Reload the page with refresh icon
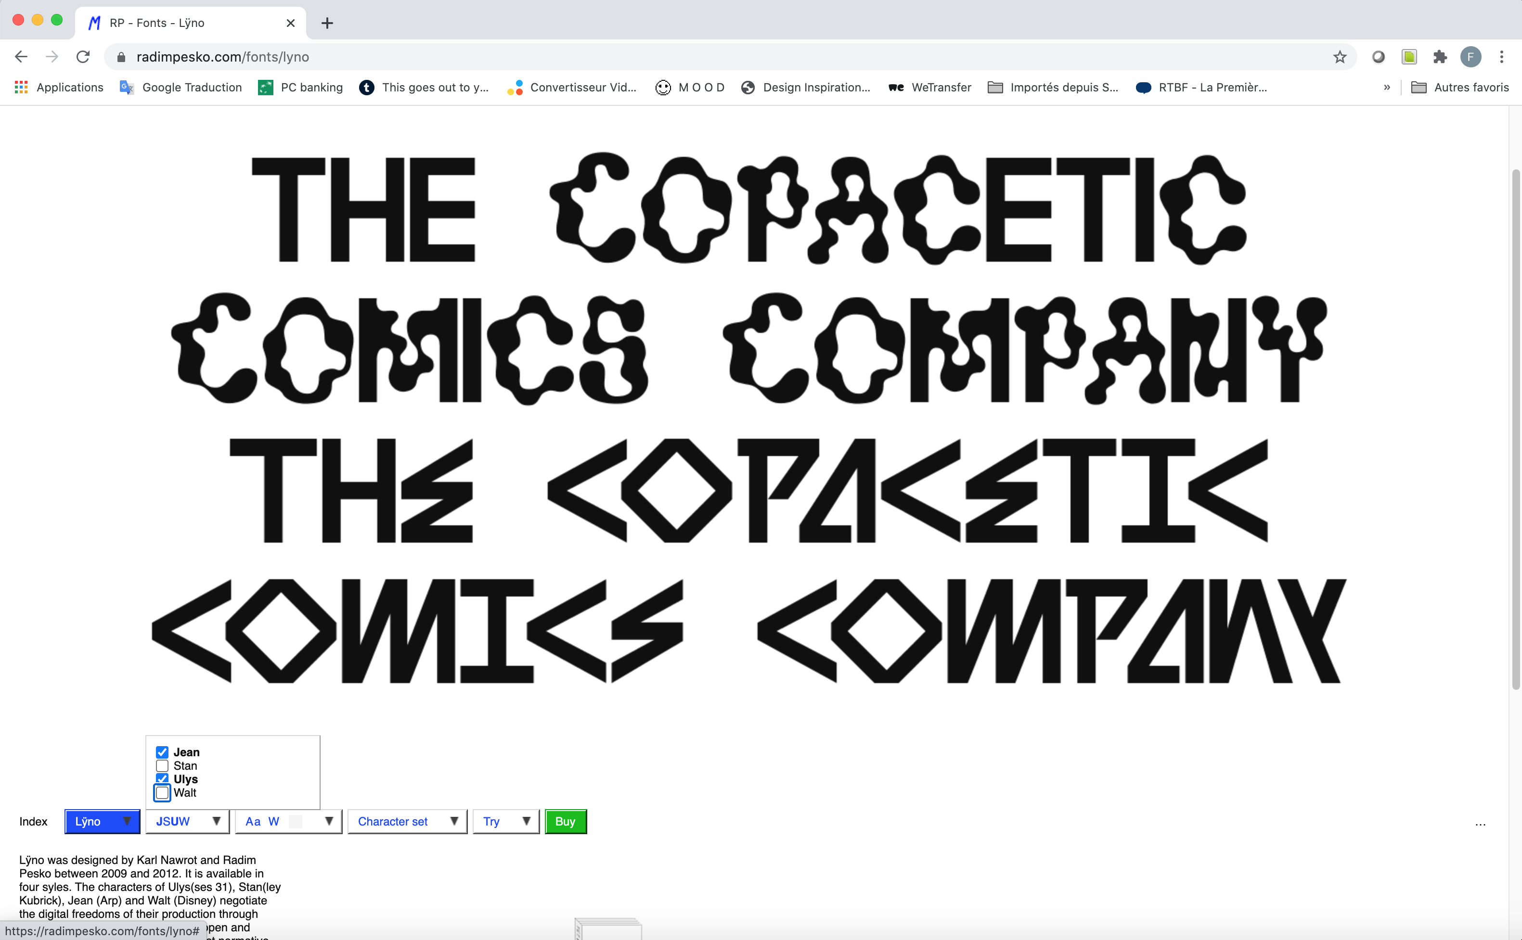The width and height of the screenshot is (1522, 940). 83,57
